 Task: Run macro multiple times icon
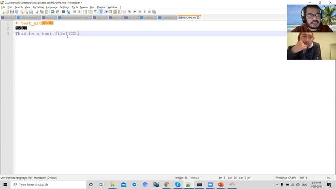[149, 12]
